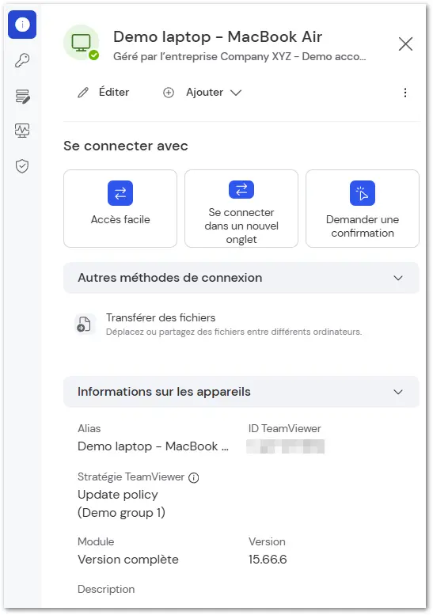This screenshot has height=615, width=433.
Task: Click the blurred TeamViewer ID value
Action: (285, 446)
